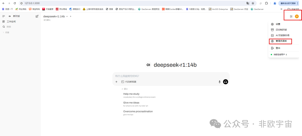Open the 房地产估价师职业 bookmark
Viewport: 302px width, 136px height.
[x=125, y=9]
